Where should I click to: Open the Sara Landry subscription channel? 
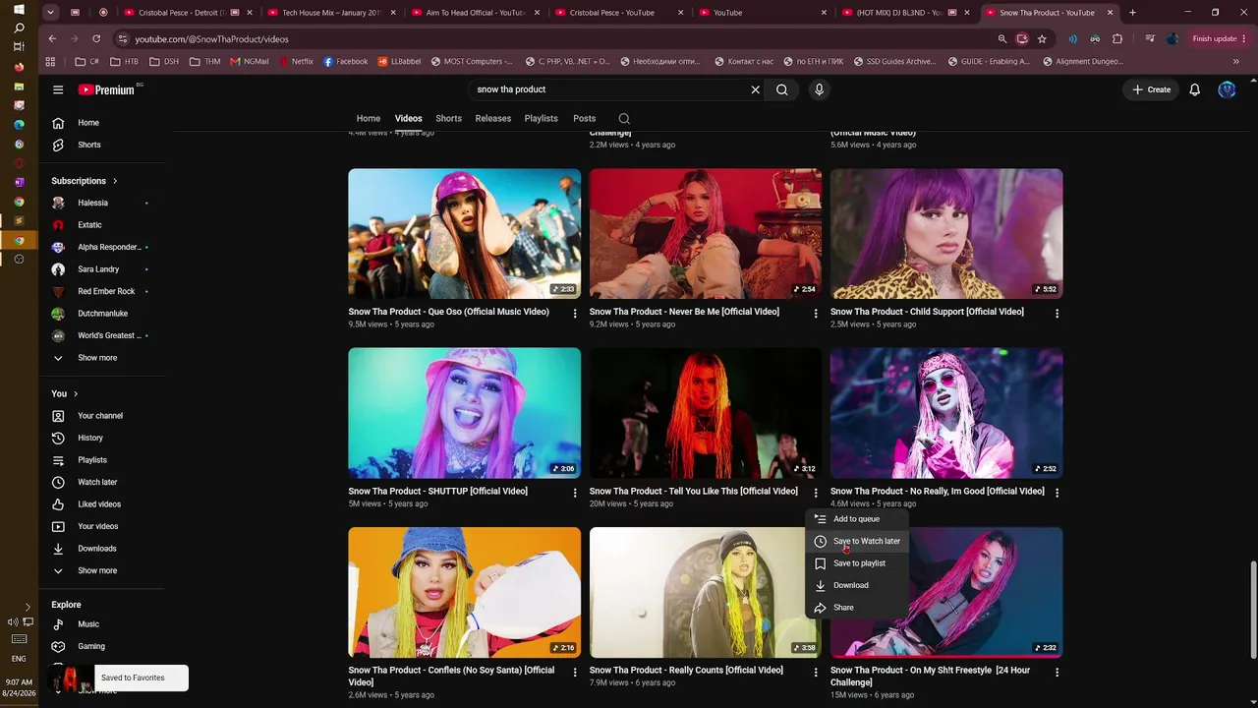[x=101, y=269]
